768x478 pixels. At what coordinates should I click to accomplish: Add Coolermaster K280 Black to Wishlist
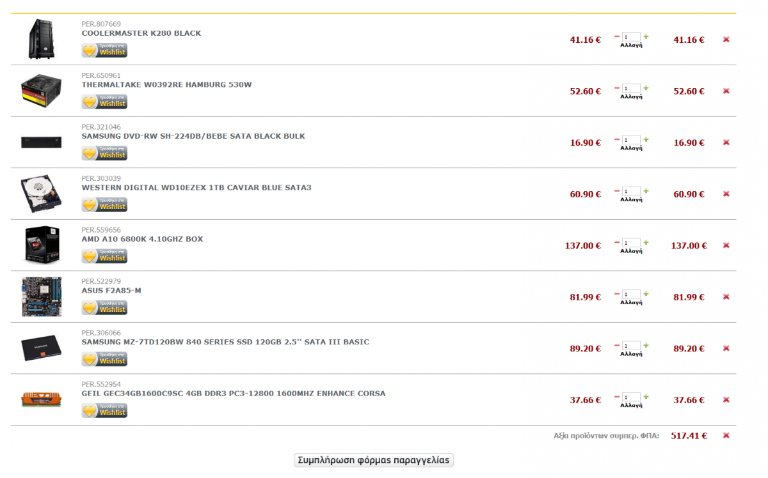104,50
